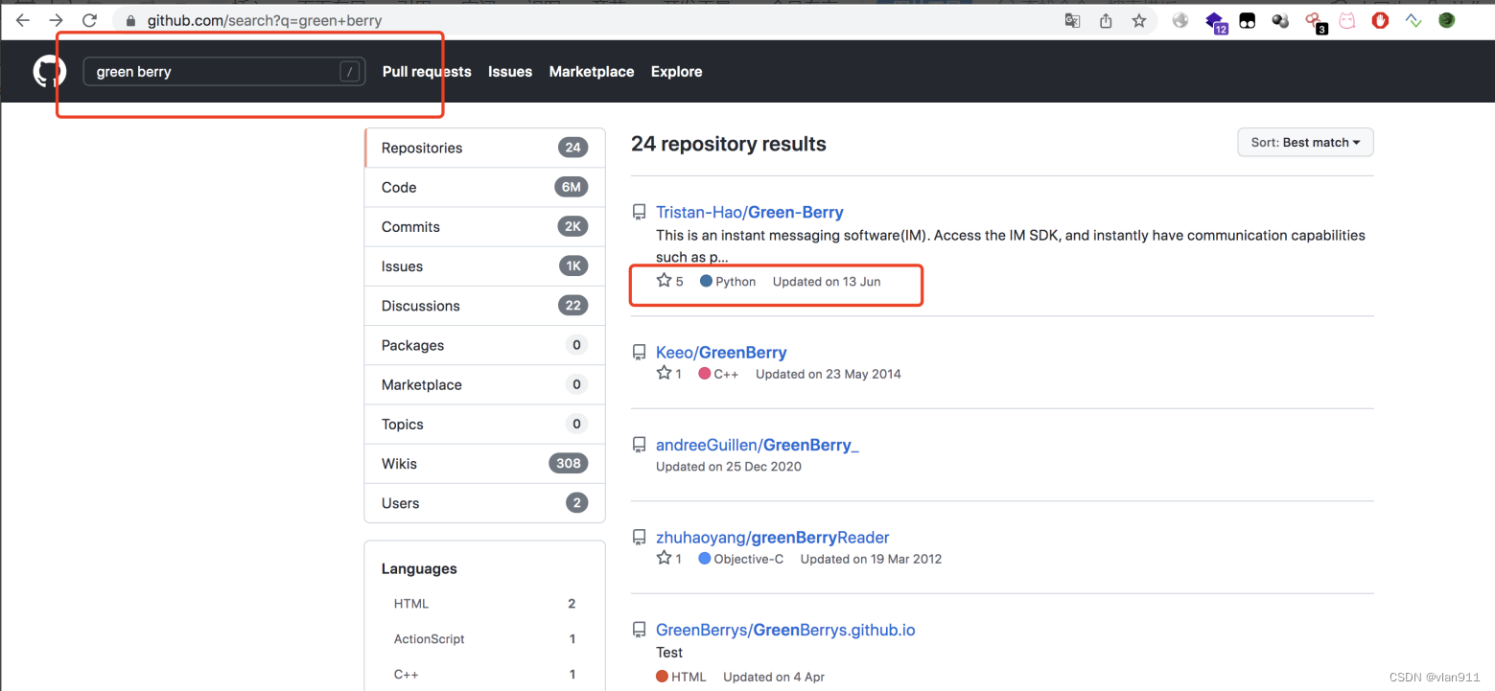This screenshot has height=691, width=1495.
Task: Click the GitHub search box with green berry
Action: [224, 72]
